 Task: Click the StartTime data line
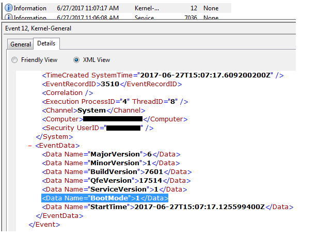[x=168, y=207]
